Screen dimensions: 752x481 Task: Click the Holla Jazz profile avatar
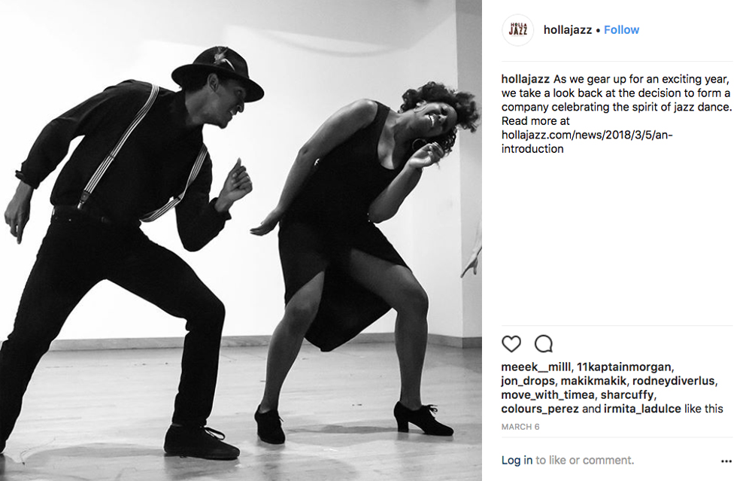pyautogui.click(x=517, y=30)
